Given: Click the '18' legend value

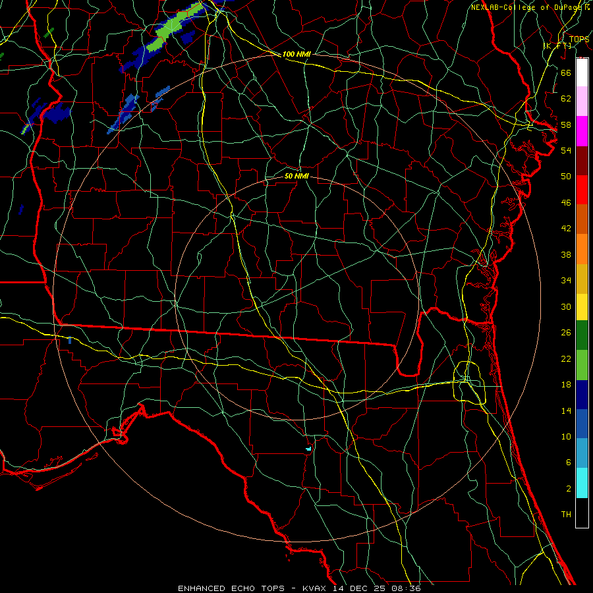Looking at the screenshot, I should pyautogui.click(x=566, y=385).
